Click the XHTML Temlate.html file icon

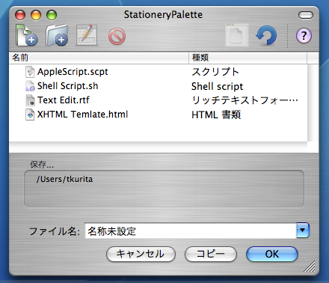point(30,115)
